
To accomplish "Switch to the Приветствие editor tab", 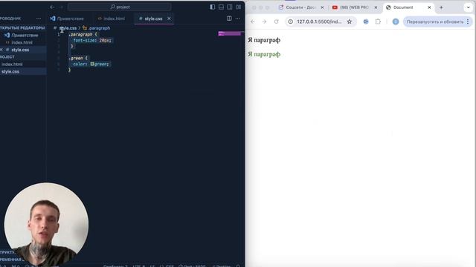I will point(67,19).
